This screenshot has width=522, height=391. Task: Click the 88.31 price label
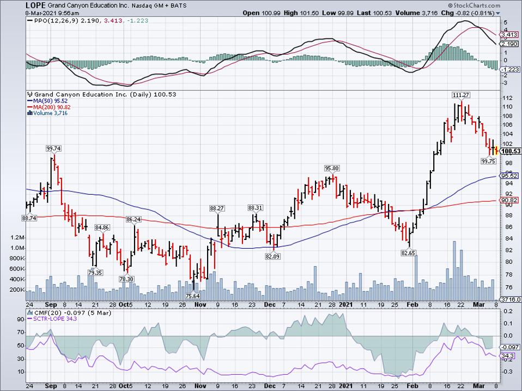click(x=256, y=207)
